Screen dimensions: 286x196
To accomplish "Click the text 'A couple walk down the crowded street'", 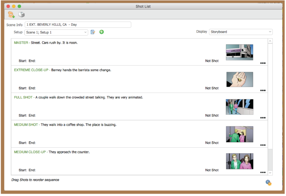I will tap(65, 97).
